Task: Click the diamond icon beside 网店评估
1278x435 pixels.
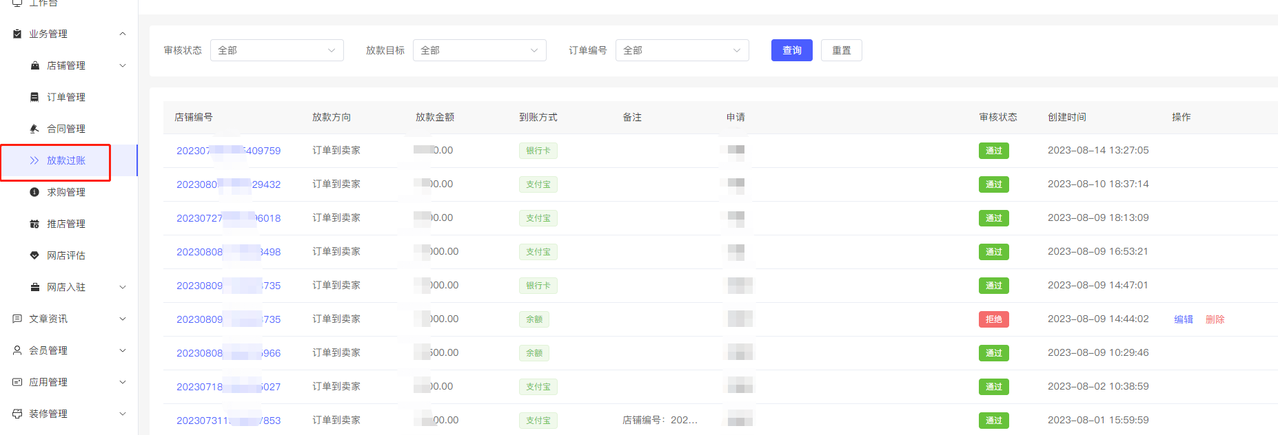Action: click(34, 255)
